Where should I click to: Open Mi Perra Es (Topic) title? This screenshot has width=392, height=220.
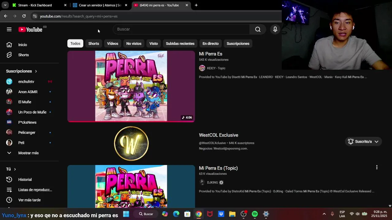tap(218, 168)
